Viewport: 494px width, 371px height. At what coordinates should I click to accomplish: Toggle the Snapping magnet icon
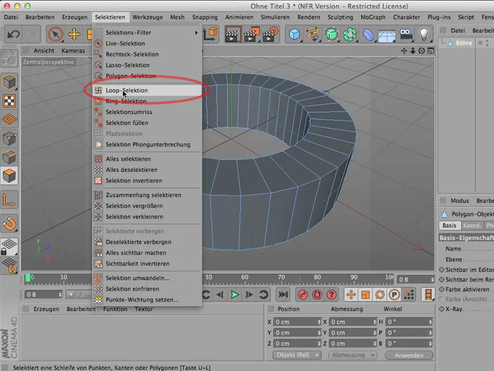9,223
